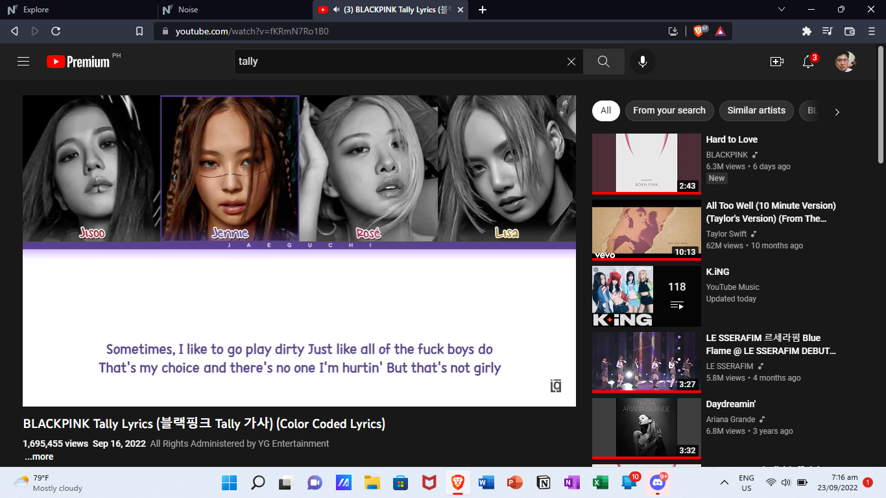Screen dimensions: 886x498
Task: Click the Hard to Love thumbnail
Action: click(x=647, y=163)
